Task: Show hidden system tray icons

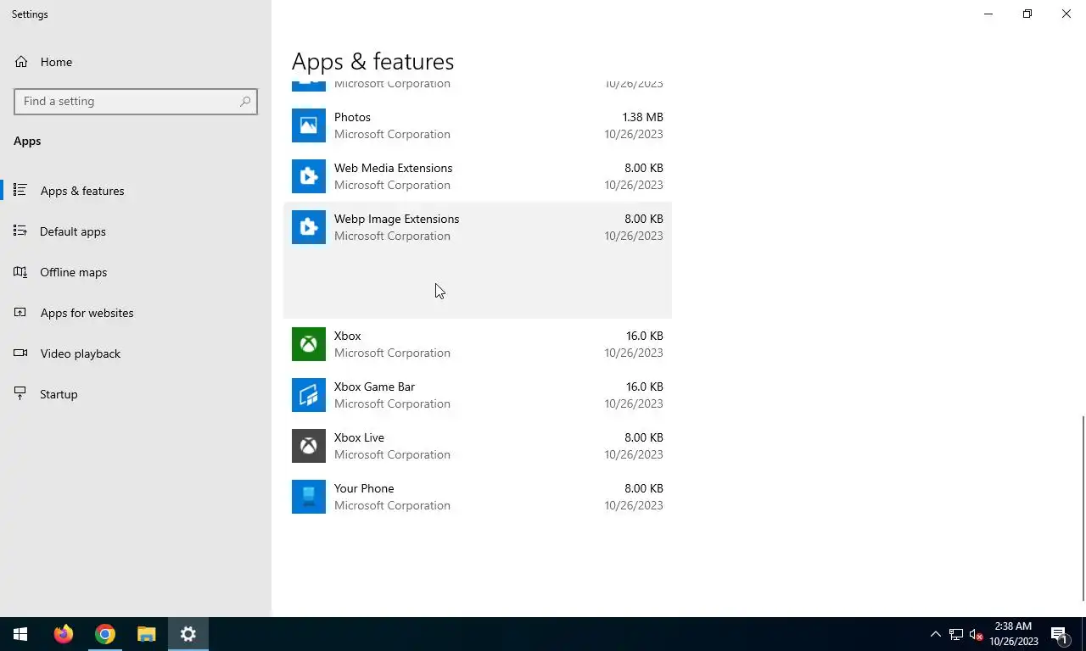Action: pyautogui.click(x=935, y=634)
